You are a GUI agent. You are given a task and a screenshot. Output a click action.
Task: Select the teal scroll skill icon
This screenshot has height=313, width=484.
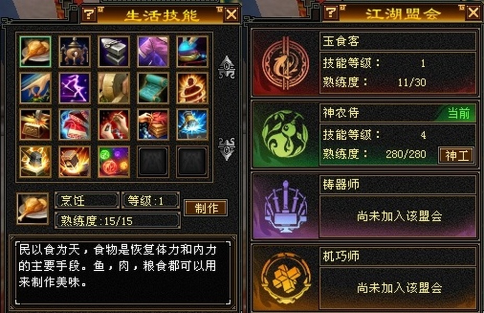coord(153,88)
